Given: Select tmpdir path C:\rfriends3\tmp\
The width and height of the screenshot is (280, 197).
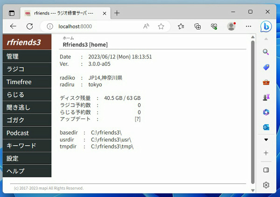Looking at the screenshot, I should [x=112, y=147].
